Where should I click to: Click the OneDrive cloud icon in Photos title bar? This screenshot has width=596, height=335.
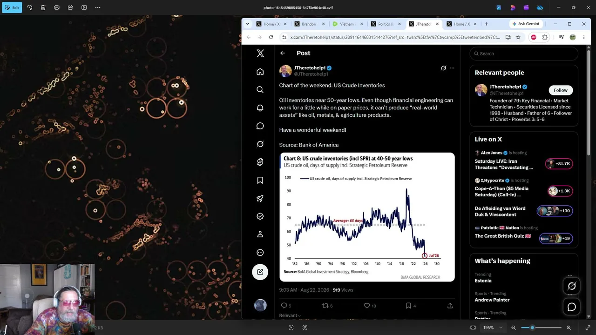(x=540, y=7)
